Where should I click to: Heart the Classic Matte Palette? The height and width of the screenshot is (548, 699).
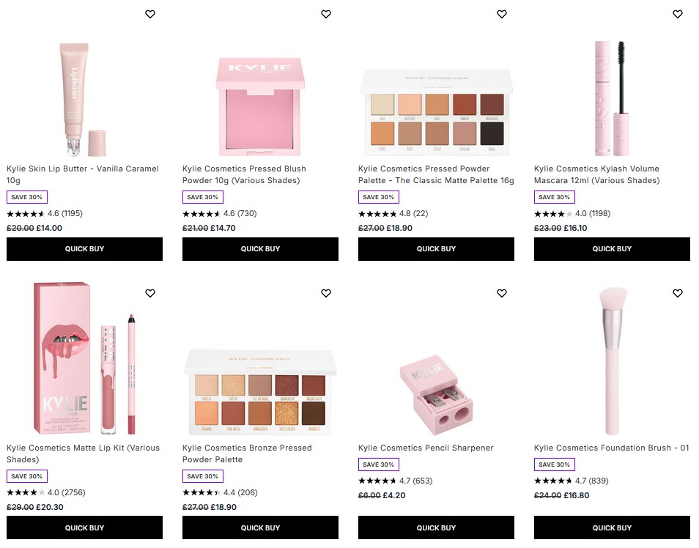tap(501, 14)
